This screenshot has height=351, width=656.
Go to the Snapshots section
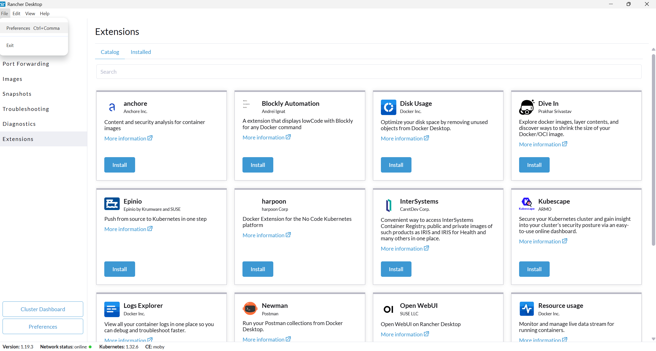tap(43, 94)
